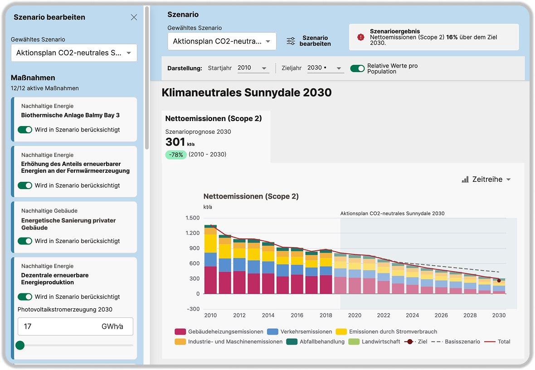Click the Basisszenario legend label

[x=462, y=342]
